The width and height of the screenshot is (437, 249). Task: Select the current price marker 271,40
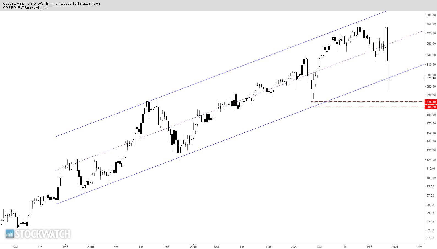tap(431, 78)
